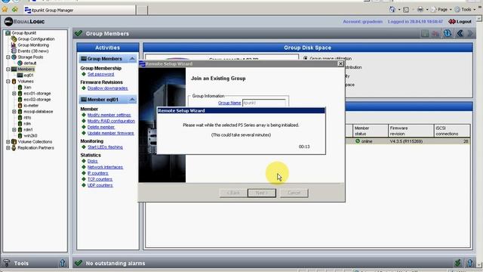Viewport: 483px width, 272px height.
Task: Collapse the Volumes tree node
Action: (8, 82)
